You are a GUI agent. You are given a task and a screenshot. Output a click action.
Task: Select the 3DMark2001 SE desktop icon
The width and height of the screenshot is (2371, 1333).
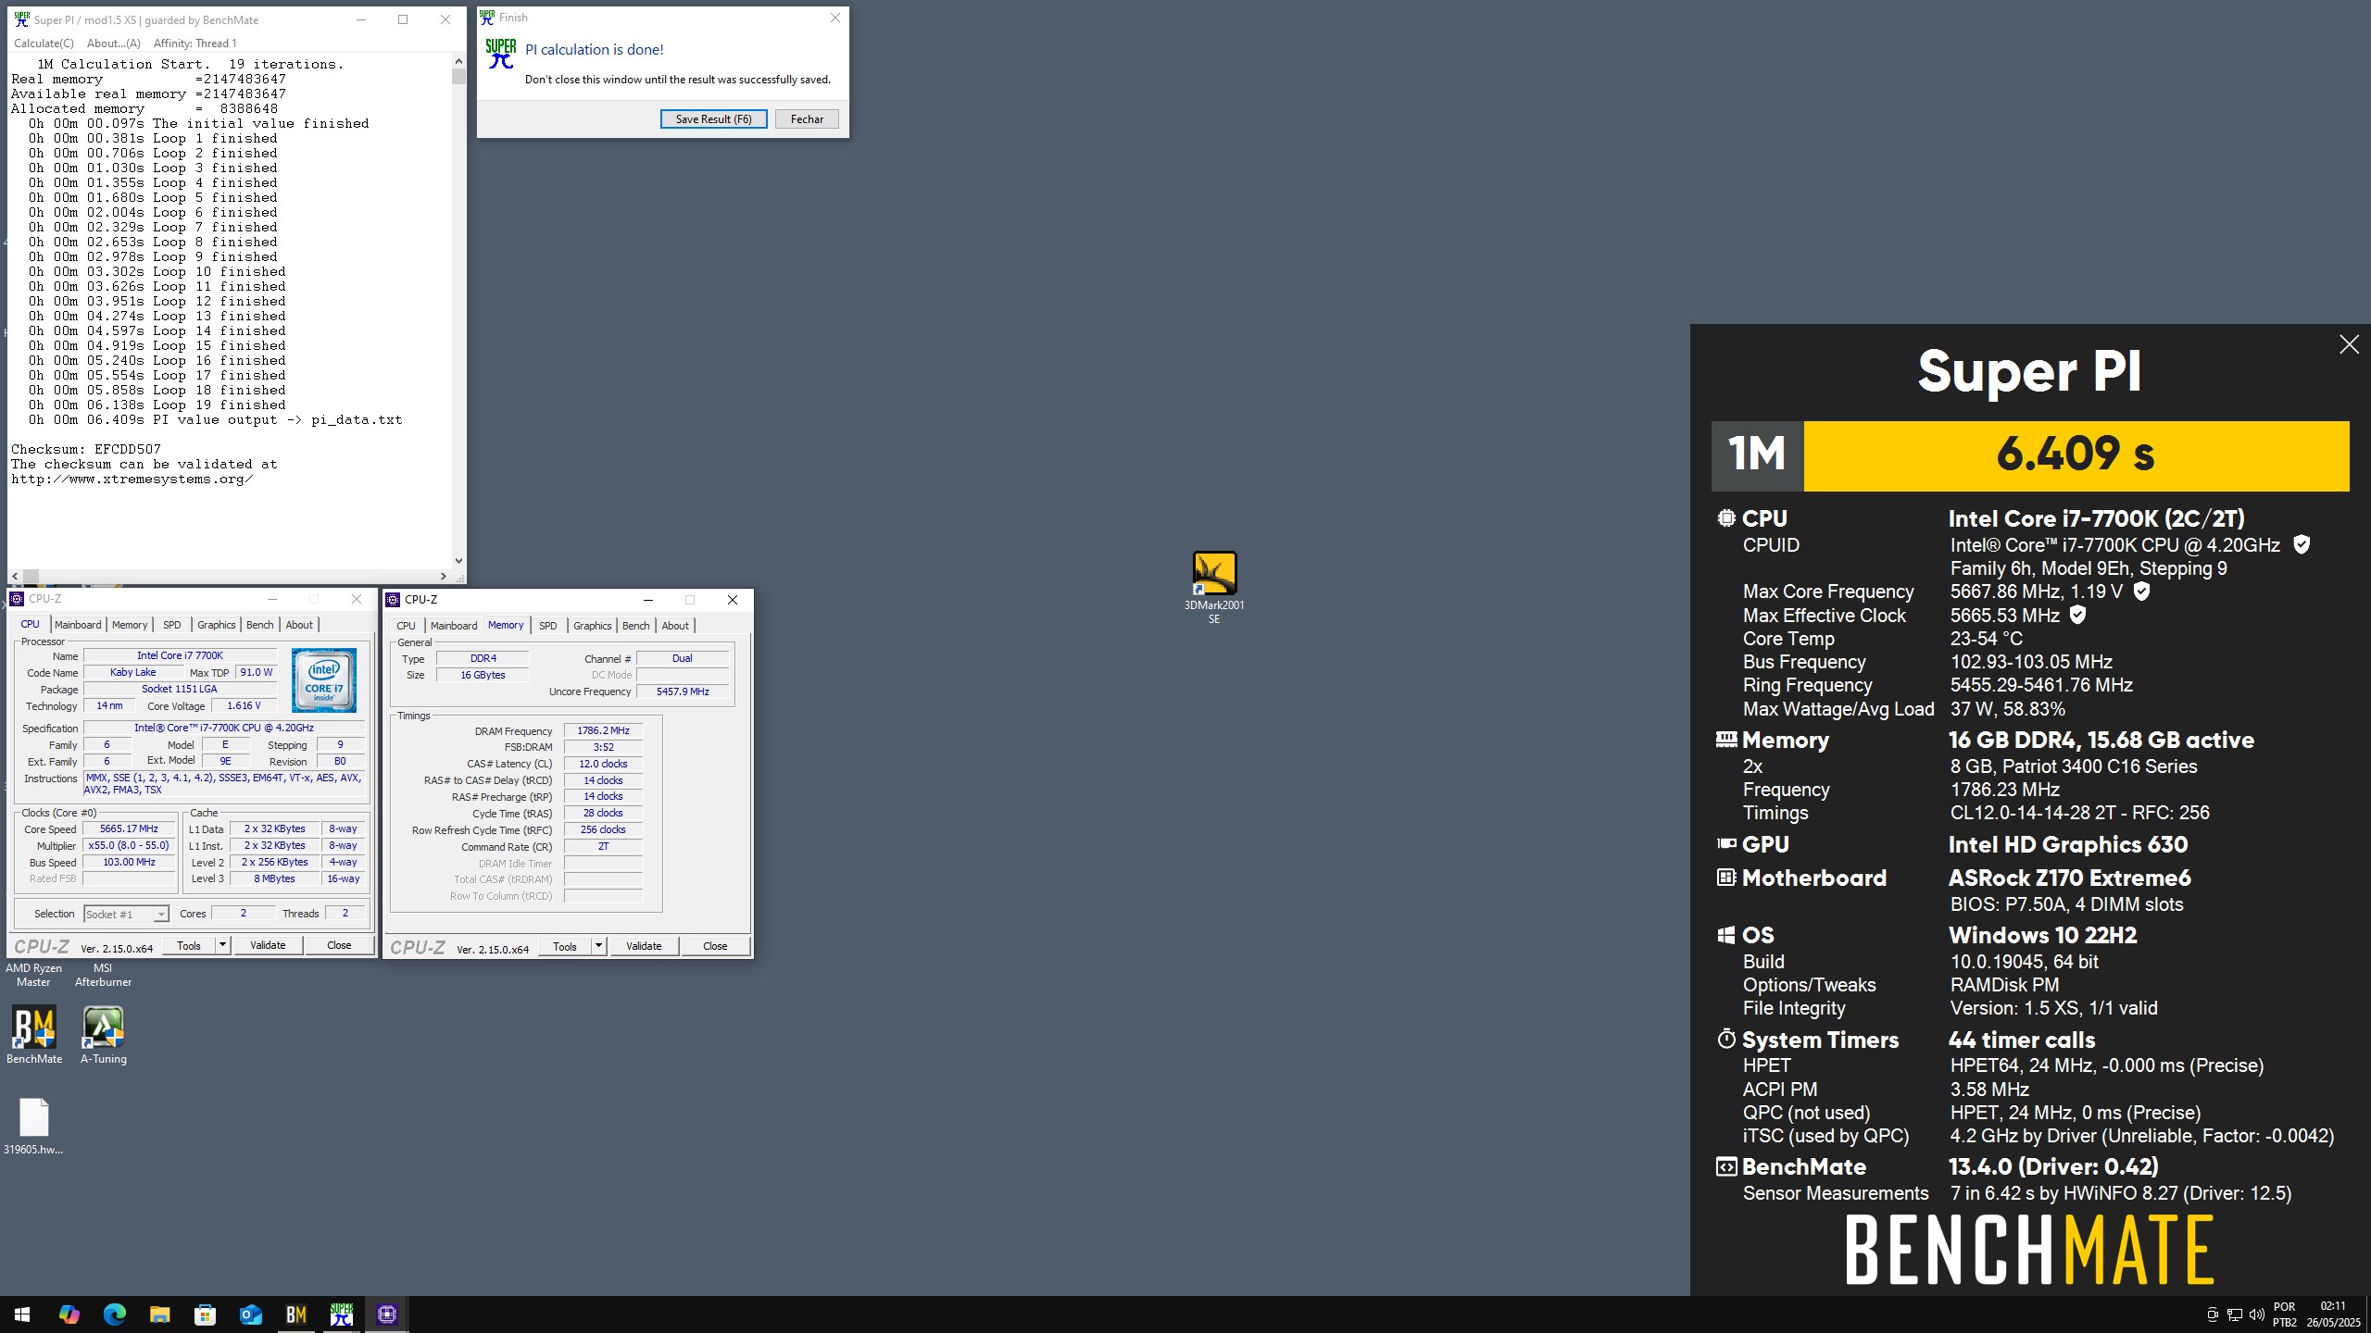coord(1214,588)
